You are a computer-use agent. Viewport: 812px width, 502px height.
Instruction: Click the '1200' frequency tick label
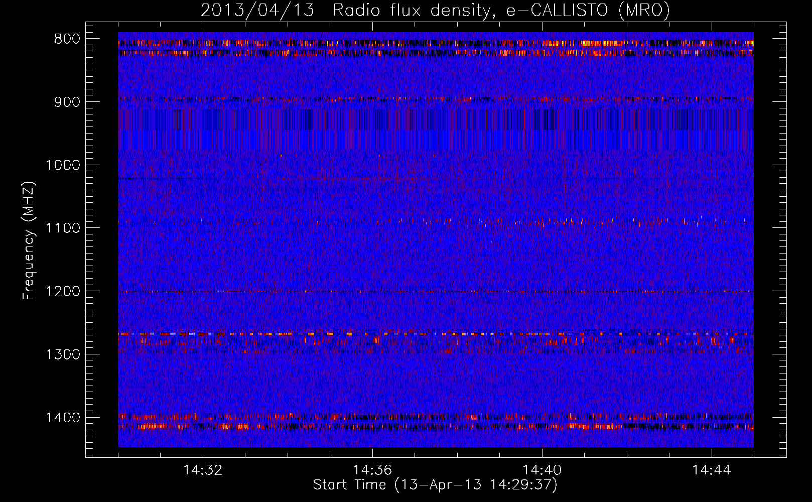[x=63, y=292]
